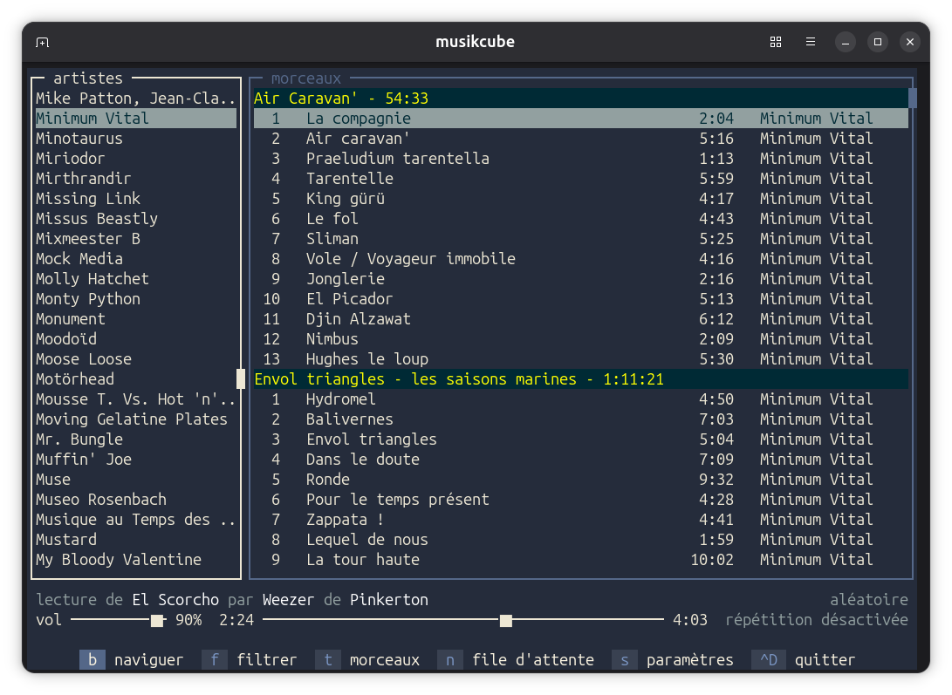Toggle répétition désactivée repeat mode
The image size is (952, 695).
pos(816,620)
